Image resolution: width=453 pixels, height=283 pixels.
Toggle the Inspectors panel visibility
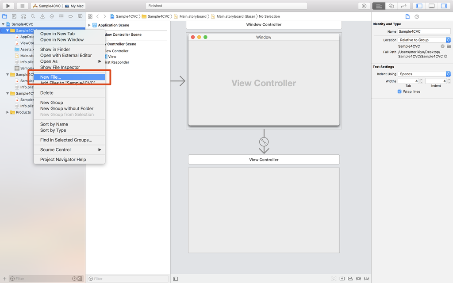(x=444, y=6)
